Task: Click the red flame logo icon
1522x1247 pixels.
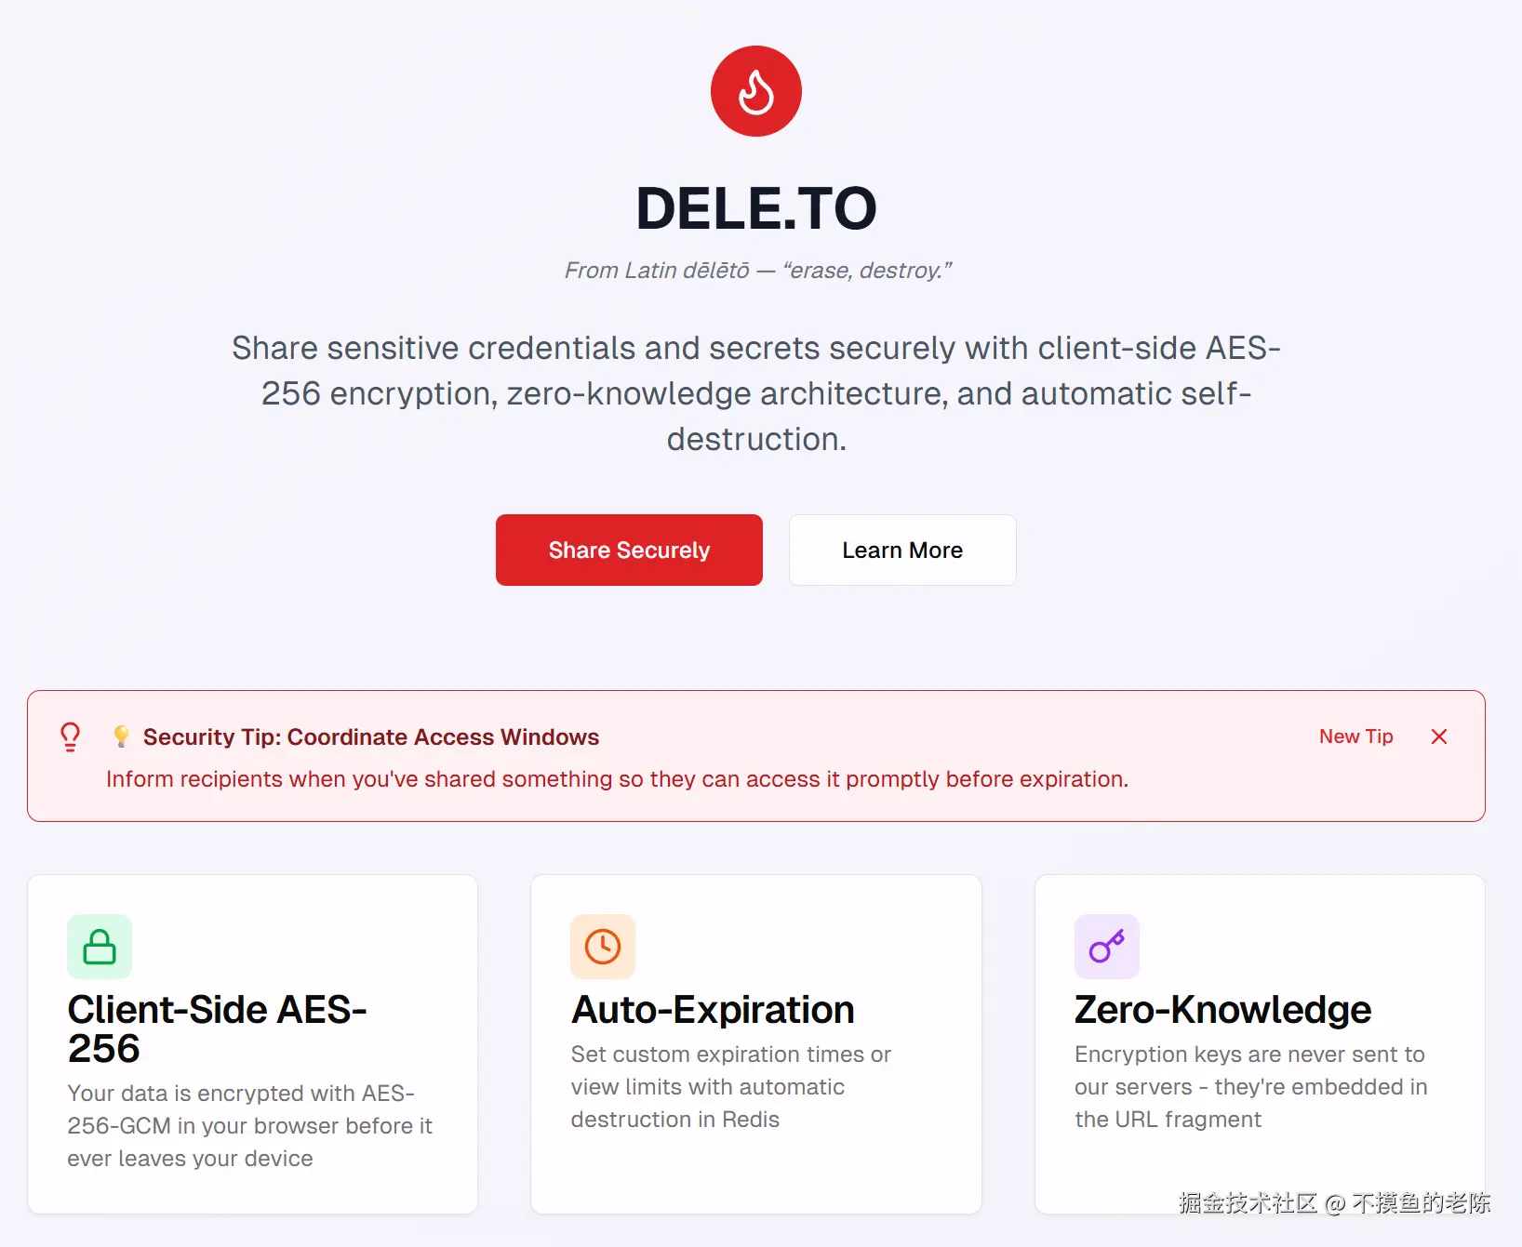Action: click(x=755, y=91)
